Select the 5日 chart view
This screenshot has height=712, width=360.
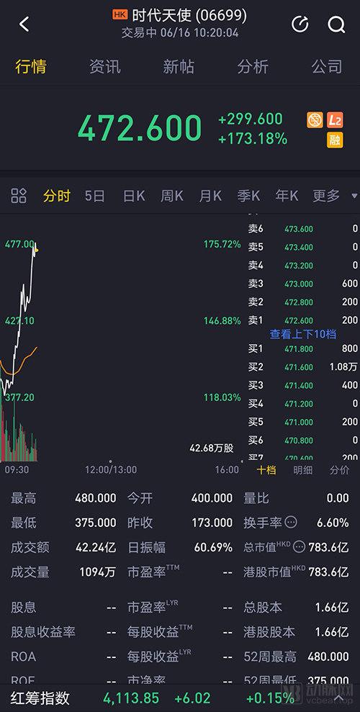tap(95, 196)
